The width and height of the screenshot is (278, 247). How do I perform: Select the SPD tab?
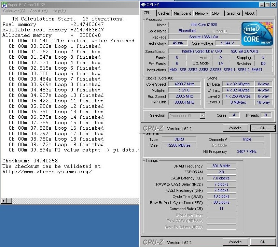(x=216, y=13)
